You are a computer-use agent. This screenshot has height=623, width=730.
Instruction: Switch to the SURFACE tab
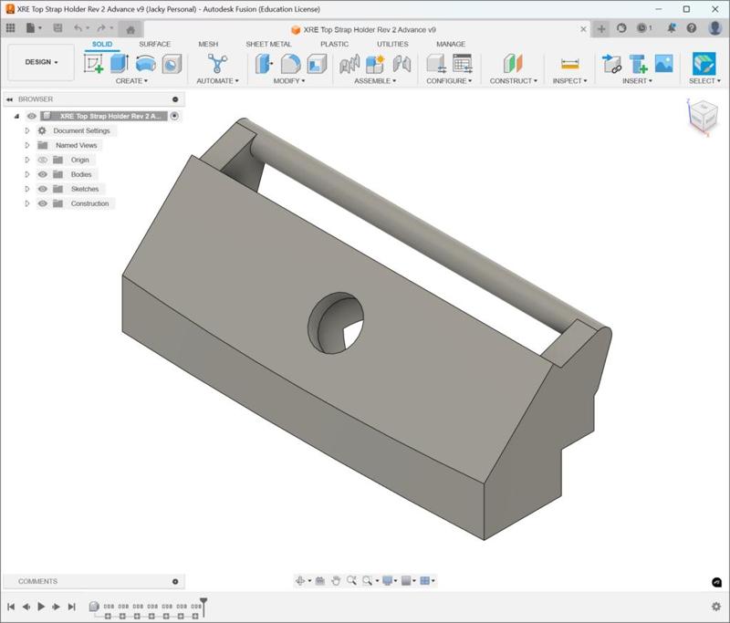coord(154,44)
